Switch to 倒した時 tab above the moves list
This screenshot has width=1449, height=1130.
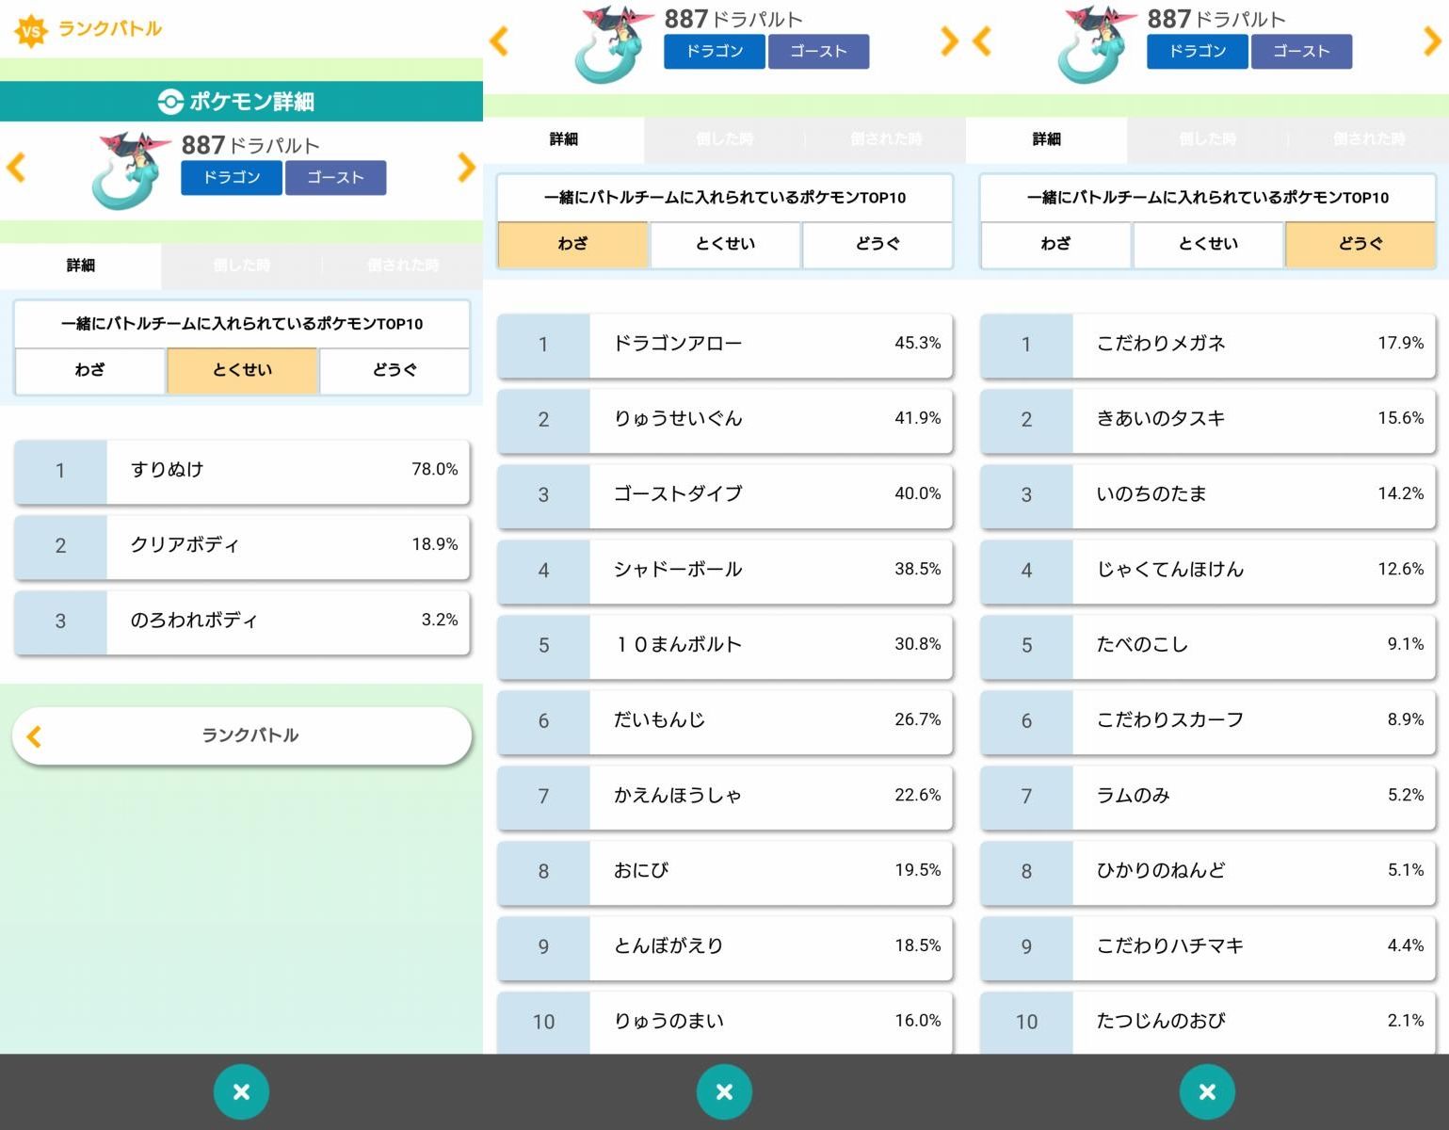724,139
